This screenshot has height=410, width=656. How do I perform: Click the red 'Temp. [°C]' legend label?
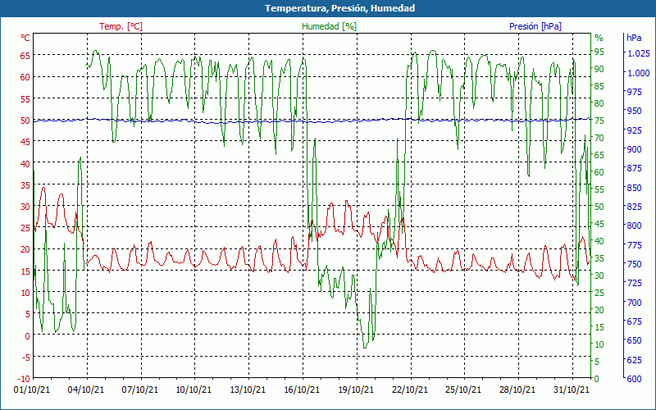(x=121, y=26)
